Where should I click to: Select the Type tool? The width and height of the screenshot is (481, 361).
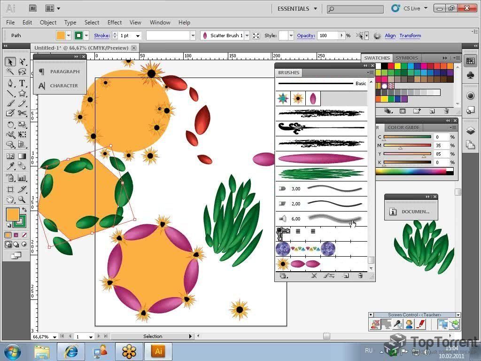tap(22, 83)
